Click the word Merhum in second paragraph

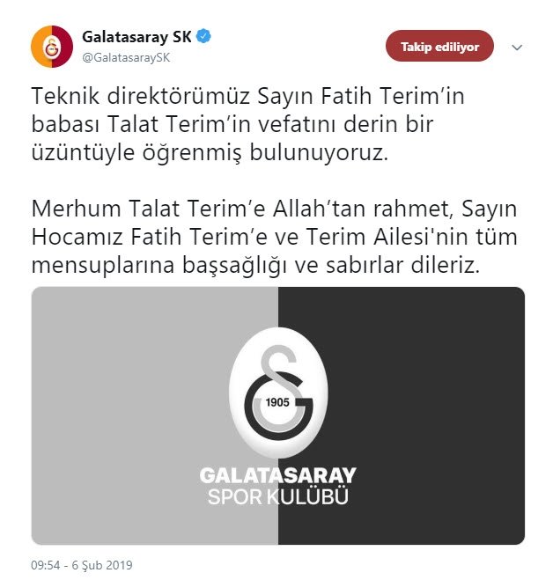[77, 209]
